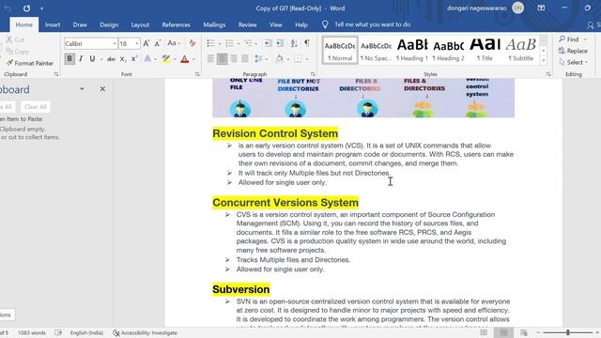Image resolution: width=601 pixels, height=338 pixels.
Task: Open the Layout tab
Action: click(x=140, y=24)
